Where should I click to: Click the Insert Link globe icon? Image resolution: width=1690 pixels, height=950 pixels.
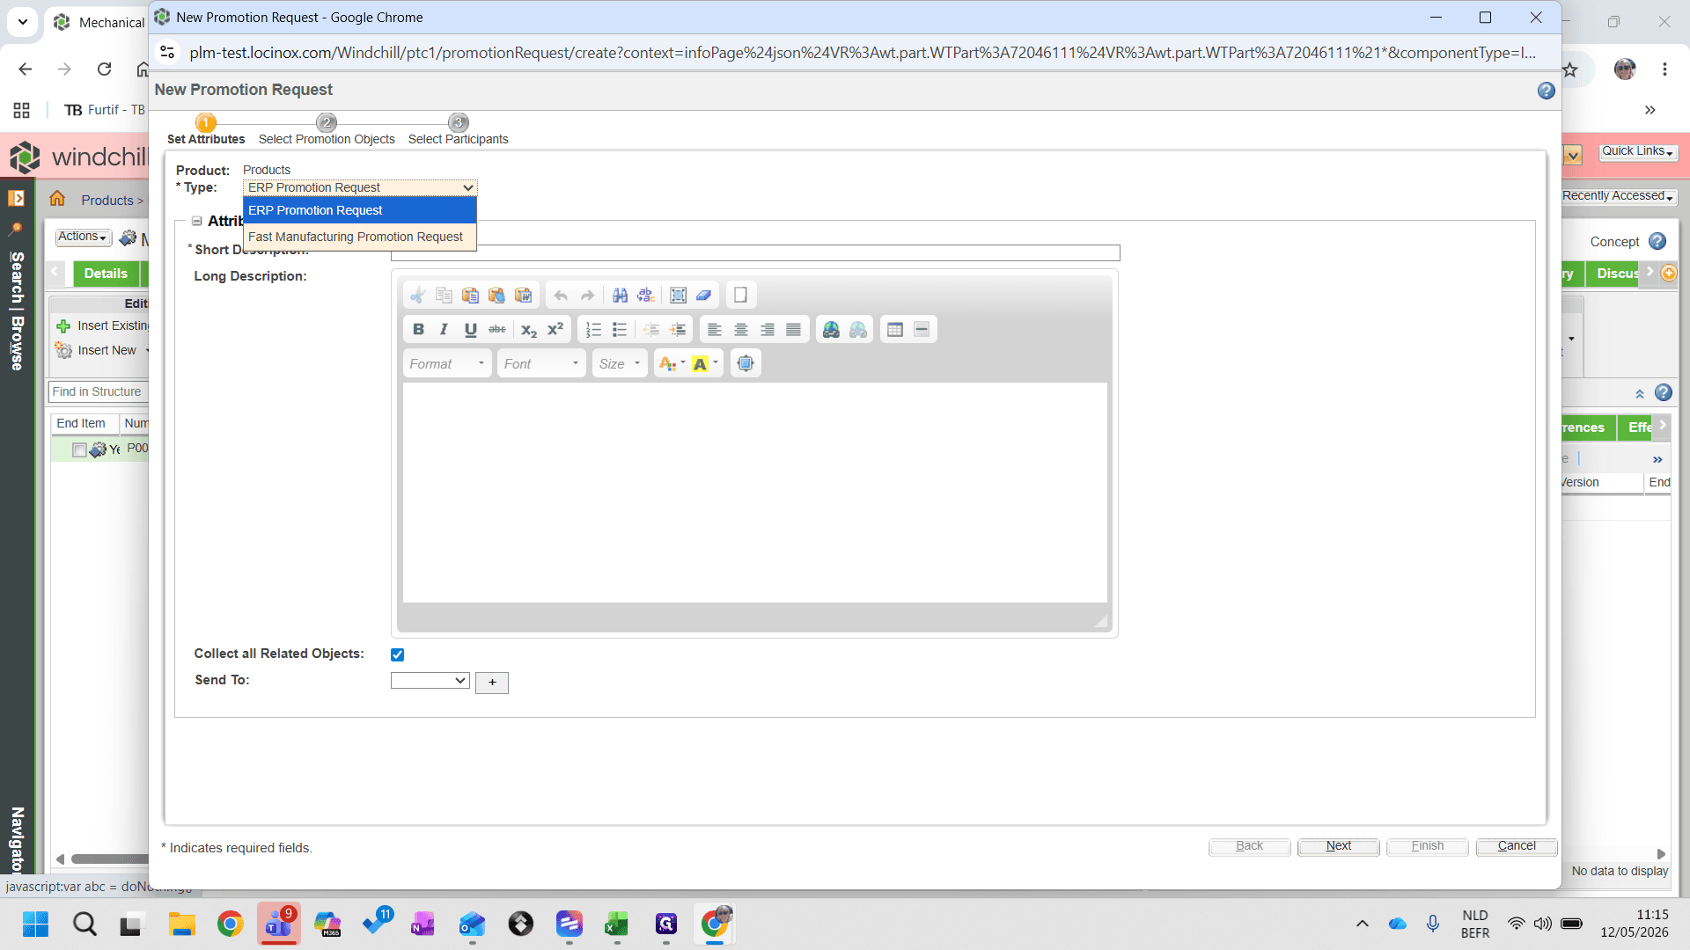pos(831,329)
